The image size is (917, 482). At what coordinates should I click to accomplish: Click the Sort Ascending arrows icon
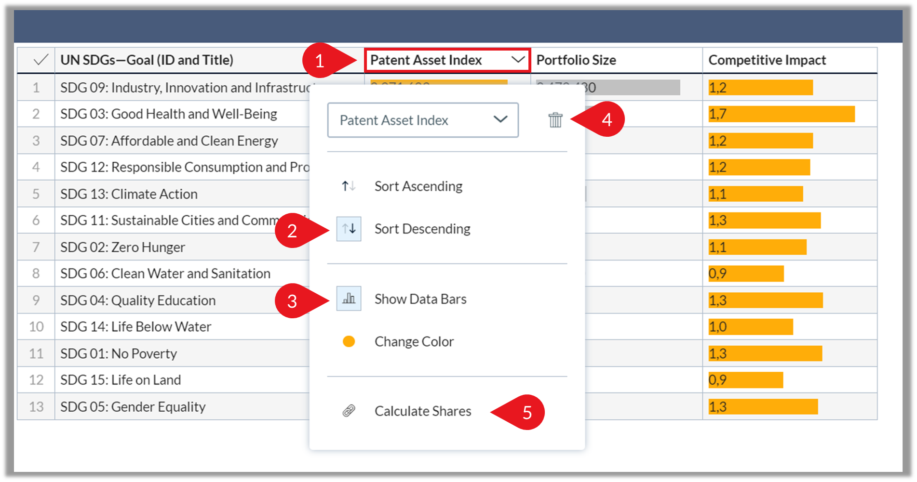tap(349, 186)
